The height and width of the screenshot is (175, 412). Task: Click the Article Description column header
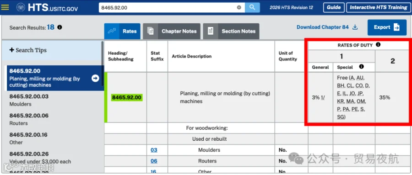coord(221,56)
